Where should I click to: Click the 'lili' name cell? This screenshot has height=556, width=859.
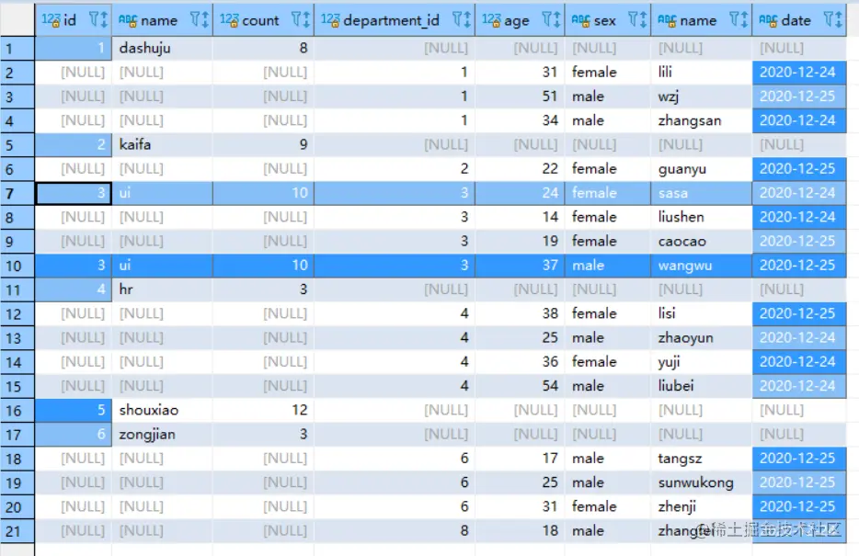(702, 73)
